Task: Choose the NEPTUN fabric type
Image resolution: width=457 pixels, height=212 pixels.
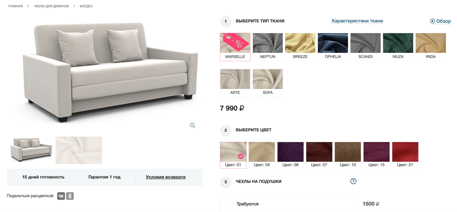Action: tap(268, 47)
